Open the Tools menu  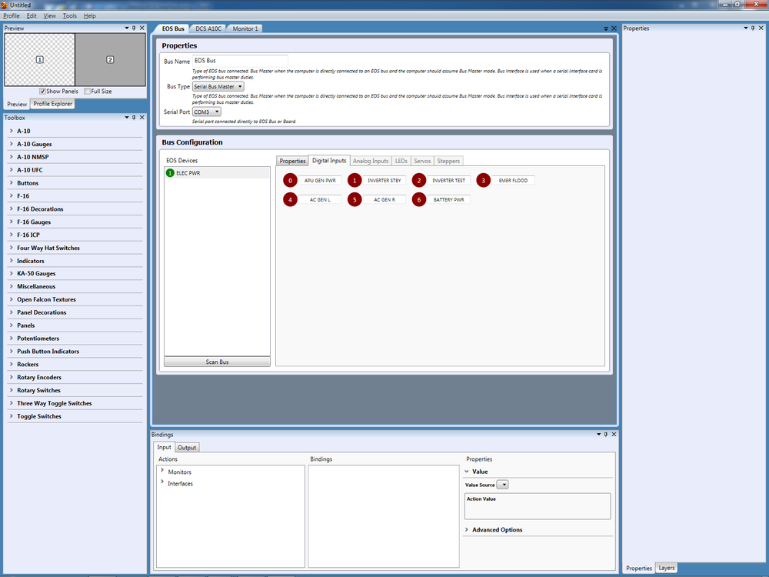[x=70, y=15]
